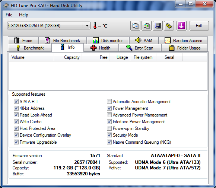Screen dimensions: 216x188
Task: Open the AAM tab
Action: [x=144, y=40]
